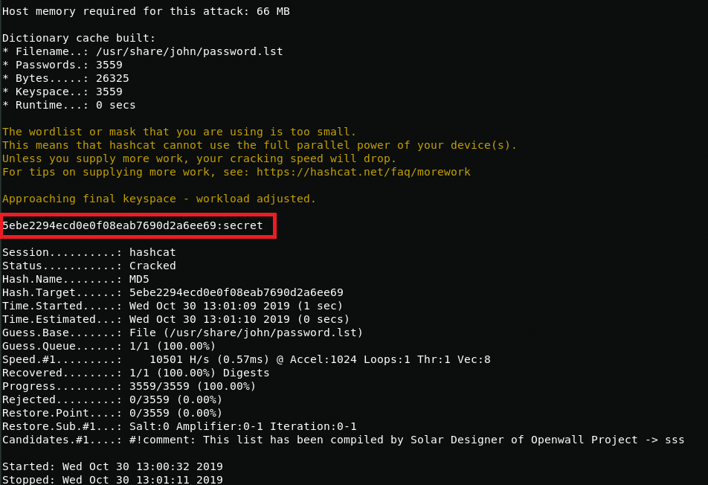Click the Speed.#1 10501 H/s value
This screenshot has height=485, width=708.
click(179, 359)
